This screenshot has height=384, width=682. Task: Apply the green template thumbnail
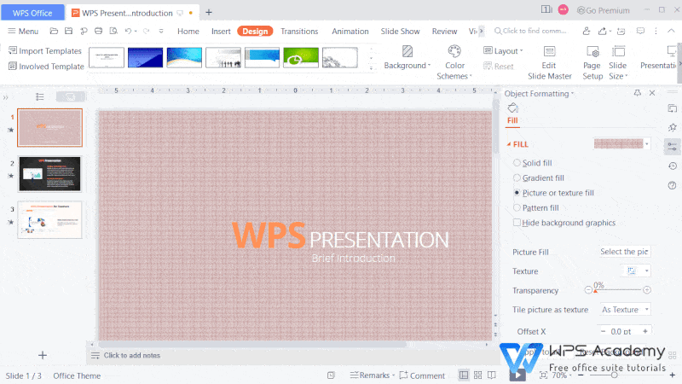(301, 57)
